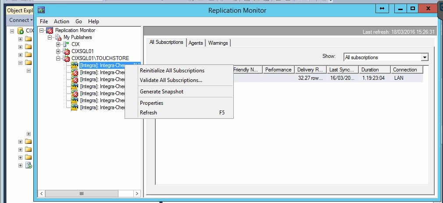Click the error icon beside CIXSQL01\TOUCHSTORE

tap(66, 58)
